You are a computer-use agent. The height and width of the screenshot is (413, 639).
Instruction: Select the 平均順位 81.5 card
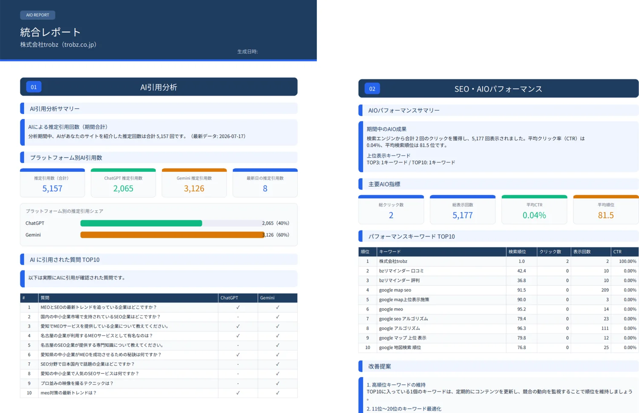click(x=606, y=210)
